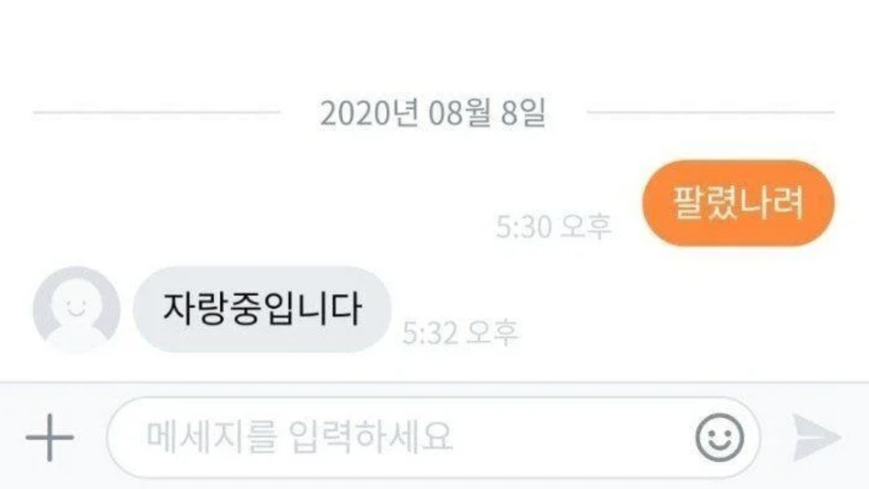
Task: Add an attachment with the + button
Action: 50,438
